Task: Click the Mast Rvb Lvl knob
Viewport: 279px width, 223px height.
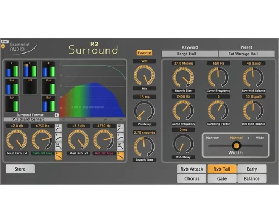Action: [x=78, y=140]
